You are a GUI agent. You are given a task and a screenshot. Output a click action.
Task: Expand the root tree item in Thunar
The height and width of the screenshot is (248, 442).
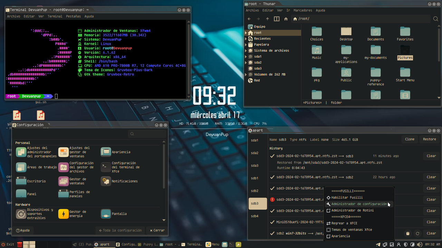coord(246,33)
